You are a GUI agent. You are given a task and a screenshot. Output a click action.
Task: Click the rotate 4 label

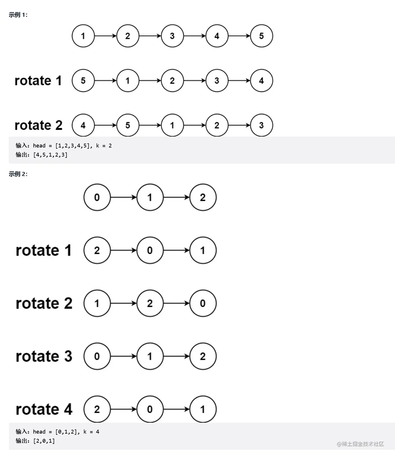44,409
